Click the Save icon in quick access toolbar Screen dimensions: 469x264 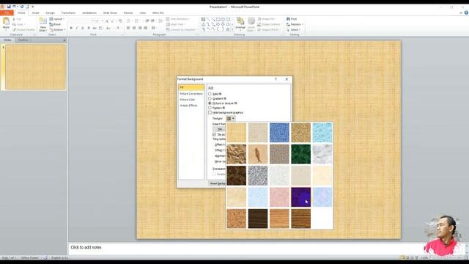(9, 7)
